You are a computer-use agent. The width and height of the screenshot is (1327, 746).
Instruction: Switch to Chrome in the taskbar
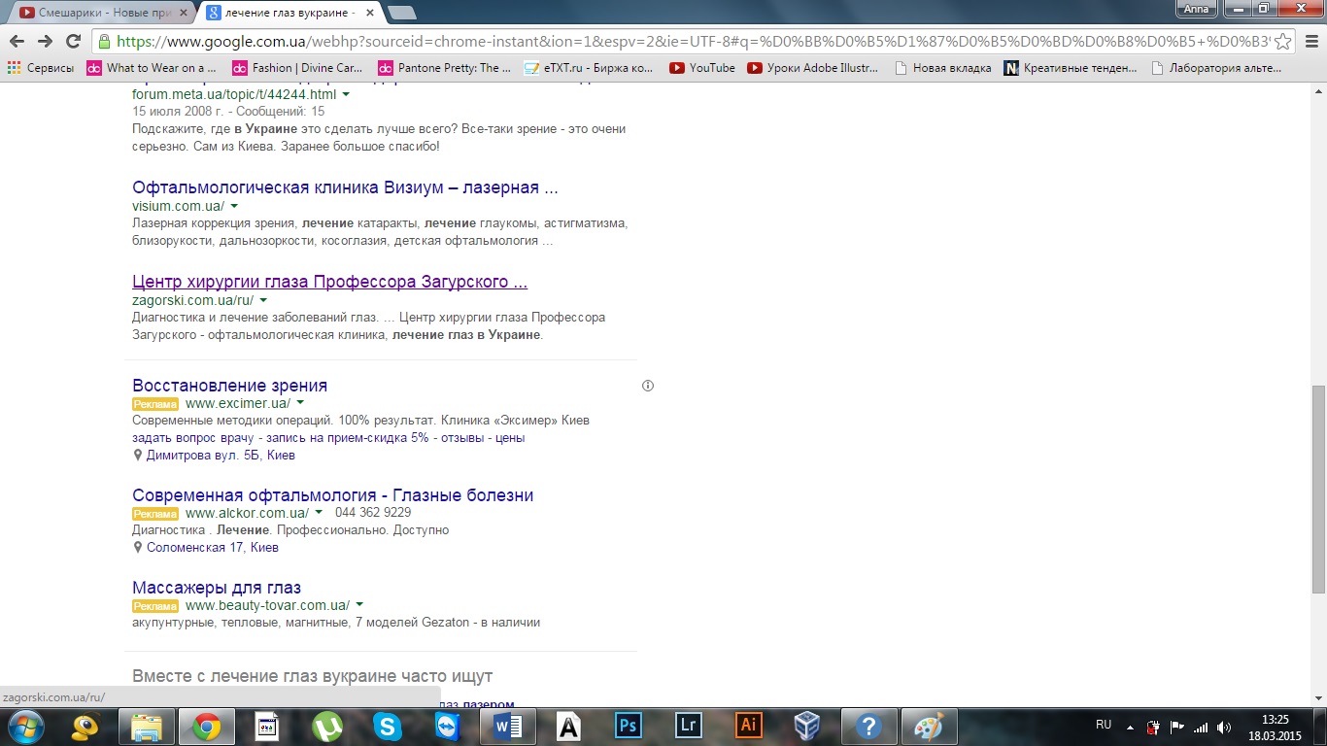(206, 727)
